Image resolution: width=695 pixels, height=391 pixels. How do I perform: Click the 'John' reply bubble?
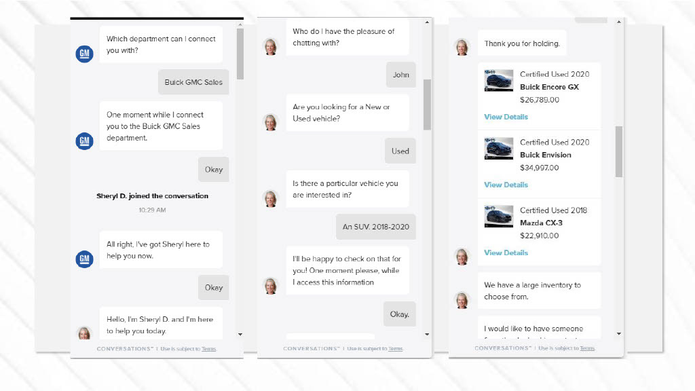click(400, 75)
